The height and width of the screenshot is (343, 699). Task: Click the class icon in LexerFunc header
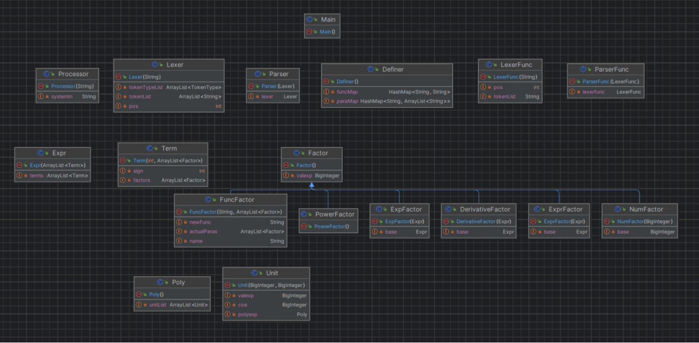pyautogui.click(x=489, y=65)
